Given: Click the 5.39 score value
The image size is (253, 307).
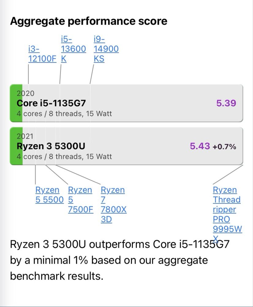Looking at the screenshot, I should pos(226,103).
